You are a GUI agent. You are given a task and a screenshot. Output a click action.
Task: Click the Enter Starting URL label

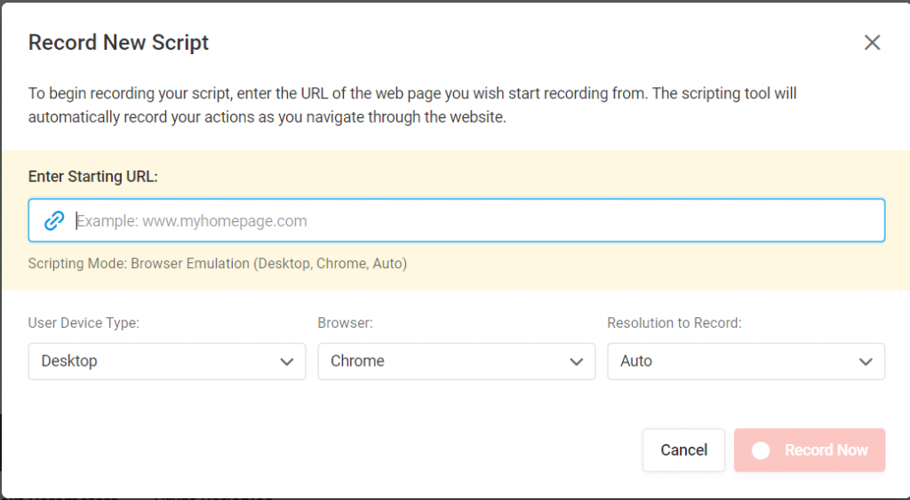[92, 177]
